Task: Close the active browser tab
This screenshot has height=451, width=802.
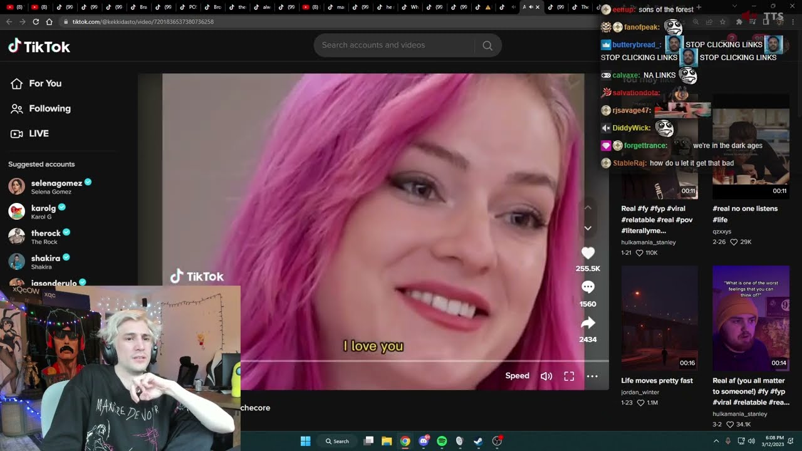Action: pos(538,7)
